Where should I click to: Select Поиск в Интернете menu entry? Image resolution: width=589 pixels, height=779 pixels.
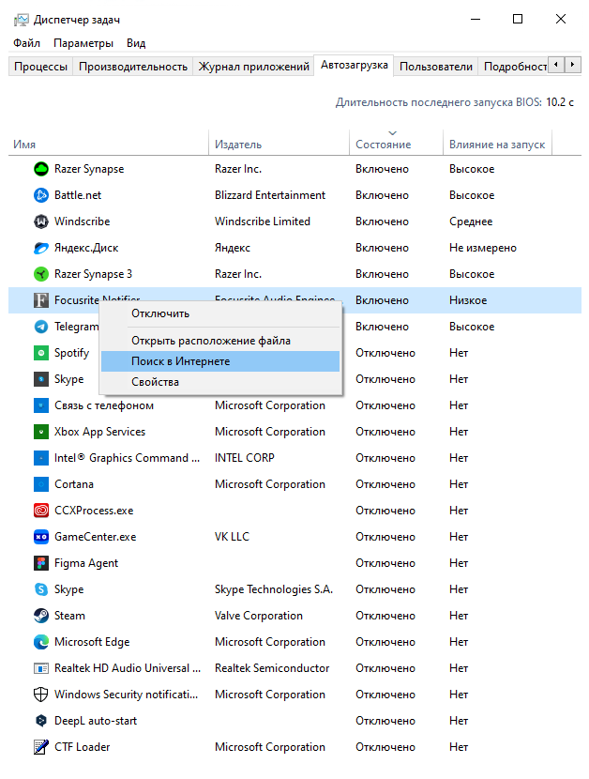[181, 361]
